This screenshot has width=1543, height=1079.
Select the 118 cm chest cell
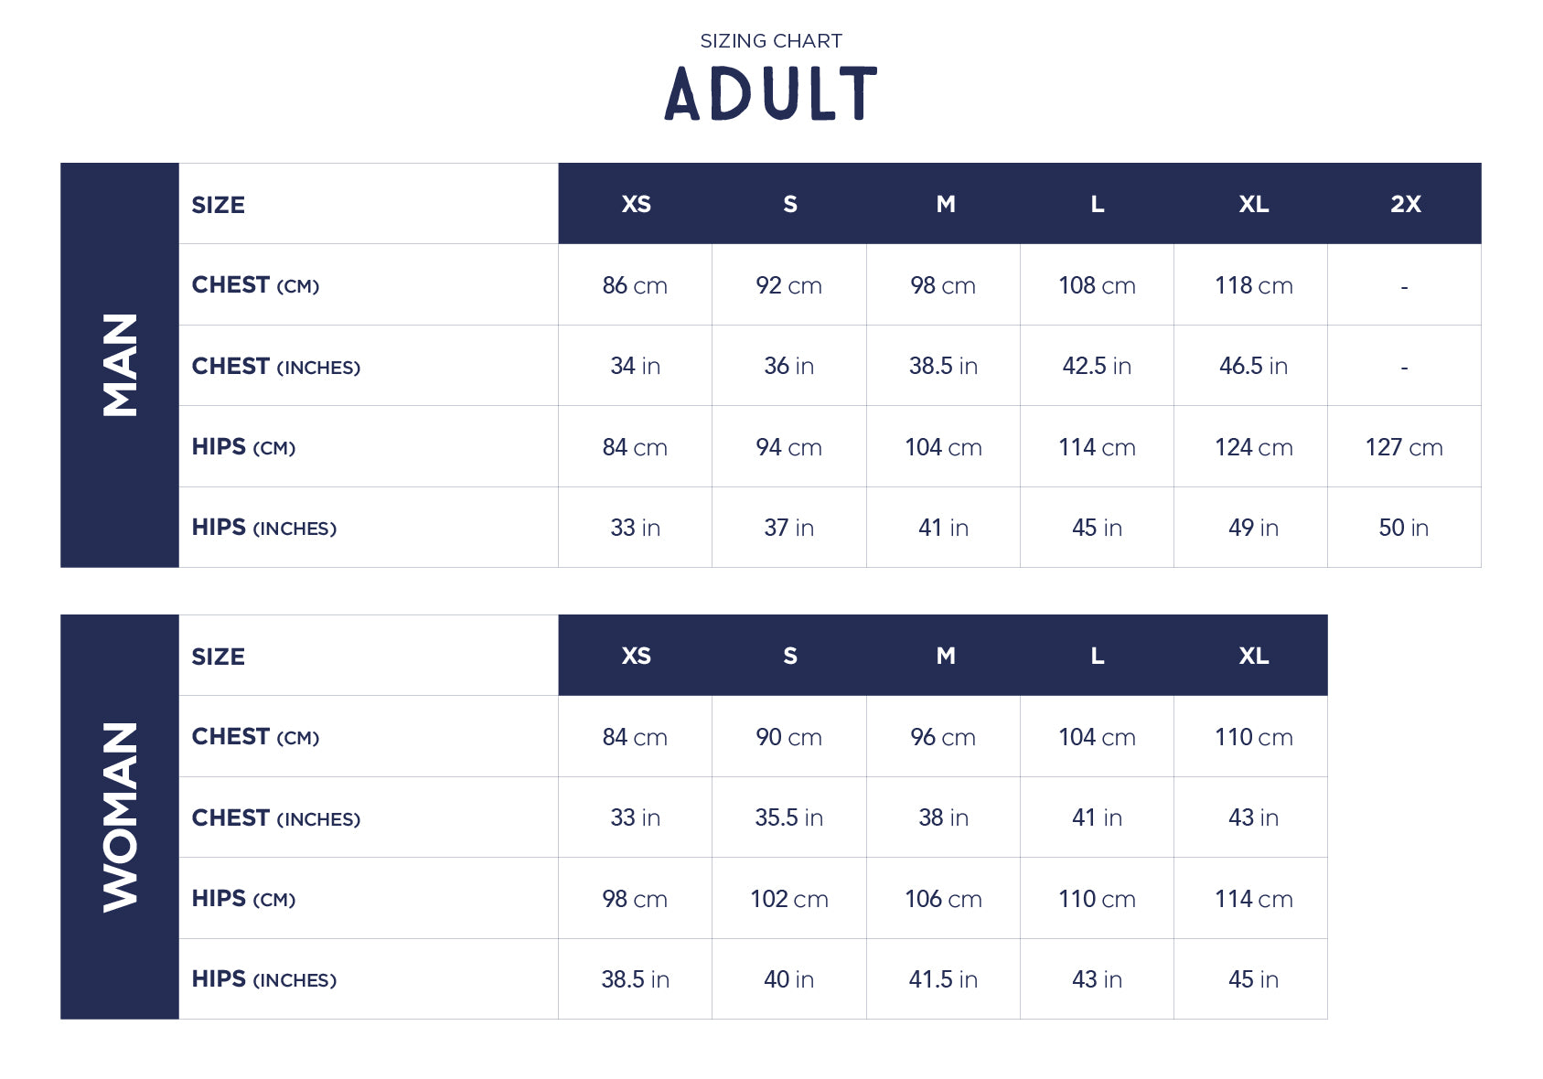[1253, 285]
